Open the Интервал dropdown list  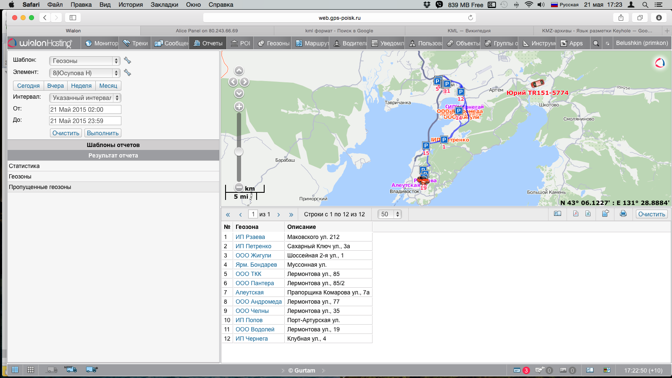(x=85, y=98)
